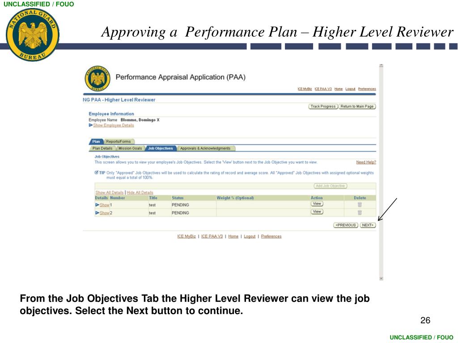Click the scrollbar down arrow
458x343 pixels.
381,279
